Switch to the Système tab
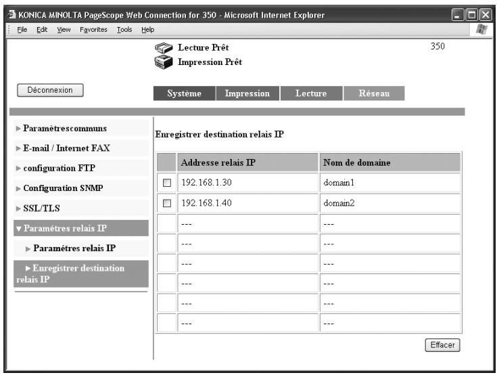497x375 pixels. tap(184, 93)
